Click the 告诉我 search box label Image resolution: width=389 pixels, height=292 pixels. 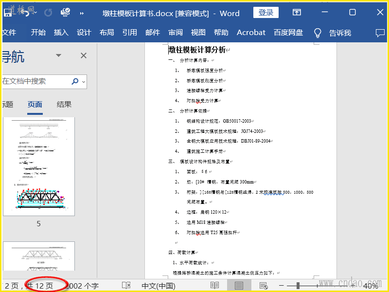point(340,33)
